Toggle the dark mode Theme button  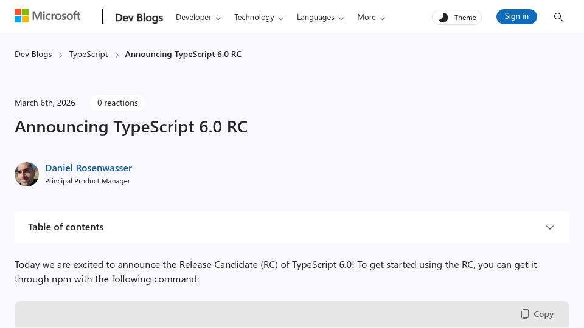(457, 18)
